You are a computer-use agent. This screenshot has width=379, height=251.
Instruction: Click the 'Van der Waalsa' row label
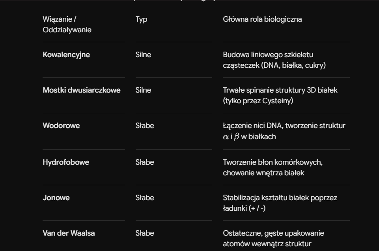tap(69, 233)
